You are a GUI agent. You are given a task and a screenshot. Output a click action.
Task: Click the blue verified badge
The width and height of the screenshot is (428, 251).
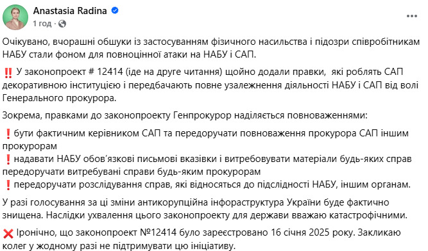click(115, 11)
